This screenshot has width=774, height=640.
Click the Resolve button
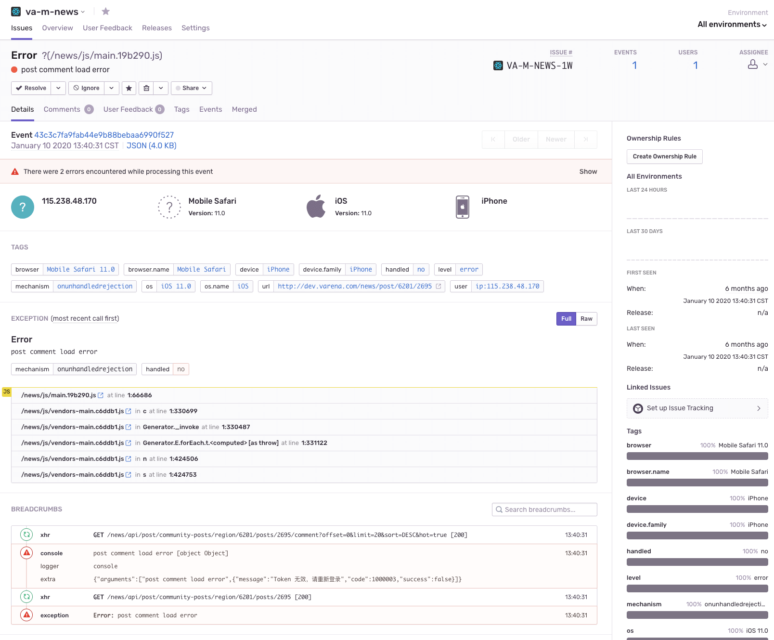(31, 88)
